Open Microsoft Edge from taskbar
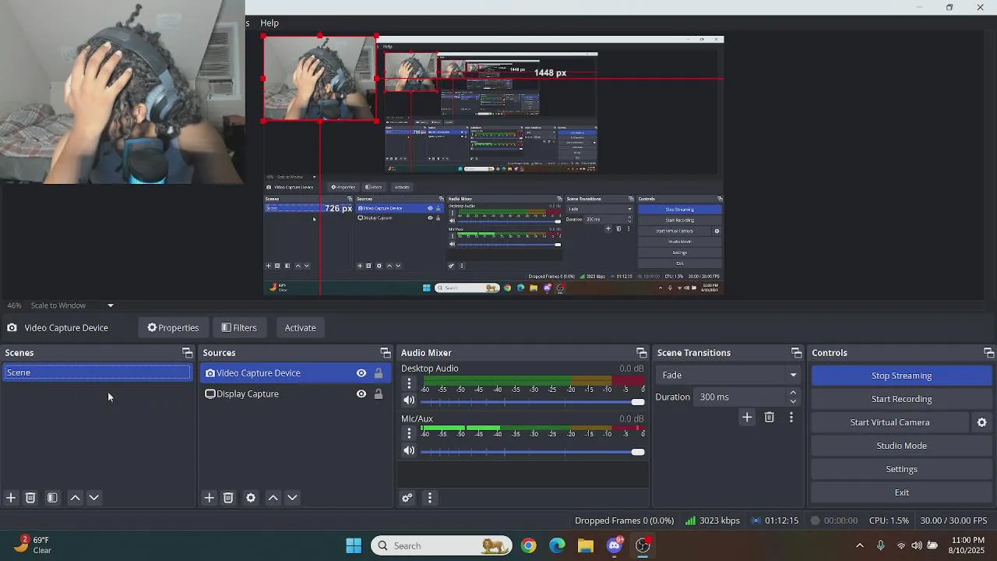The image size is (997, 561). [557, 545]
